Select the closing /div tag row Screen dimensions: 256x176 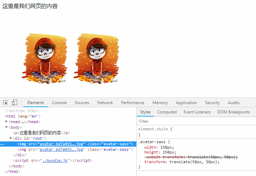[x=20, y=155]
